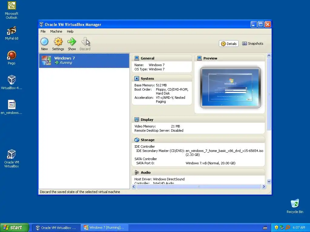The image size is (310, 232).
Task: Activate Oracle VM VirtualBox taskbar button
Action: point(56,227)
